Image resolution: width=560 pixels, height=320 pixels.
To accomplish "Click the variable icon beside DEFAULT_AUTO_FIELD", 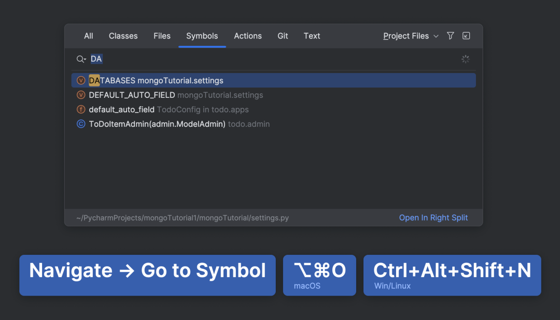I will coord(81,95).
